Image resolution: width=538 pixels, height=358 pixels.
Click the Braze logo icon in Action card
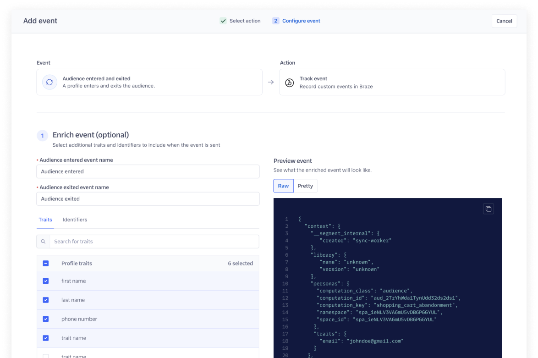tap(290, 83)
